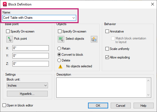Click the AutoCAD logo in title bar
The height and width of the screenshot is (112, 157).
(5, 4)
